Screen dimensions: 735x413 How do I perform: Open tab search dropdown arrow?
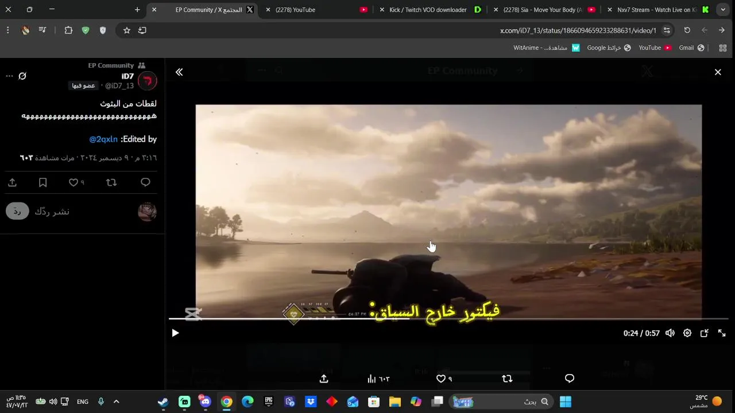tap(723, 10)
